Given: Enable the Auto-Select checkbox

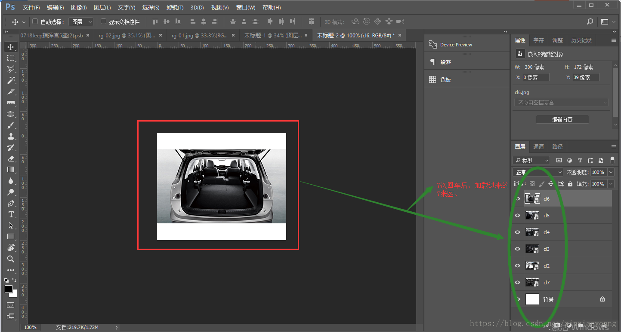Looking at the screenshot, I should [35, 21].
